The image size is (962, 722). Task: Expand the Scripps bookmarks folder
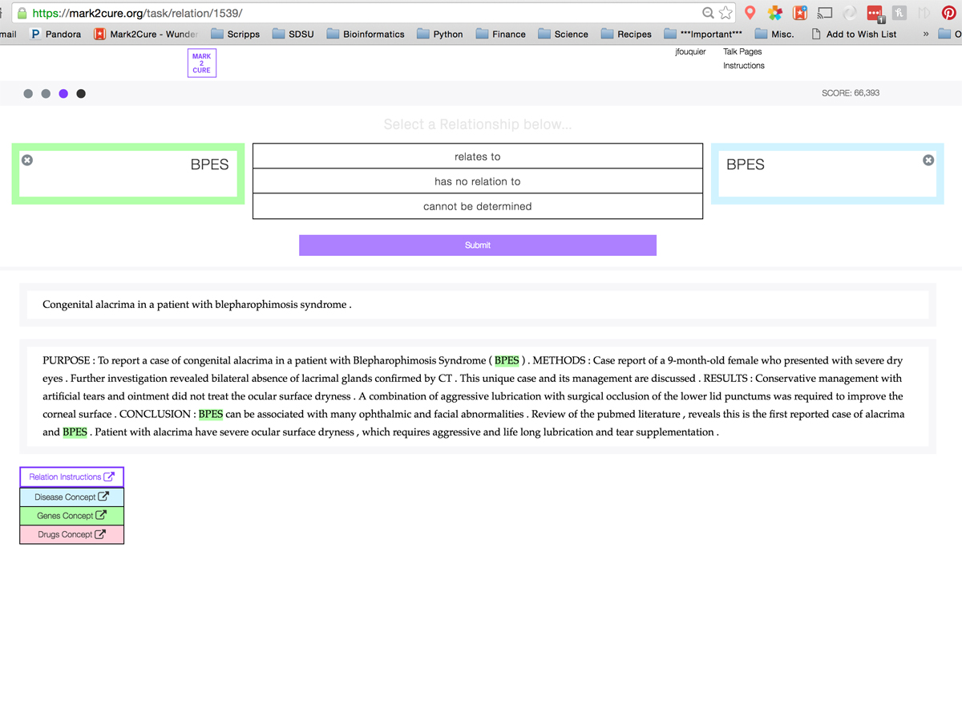[235, 34]
